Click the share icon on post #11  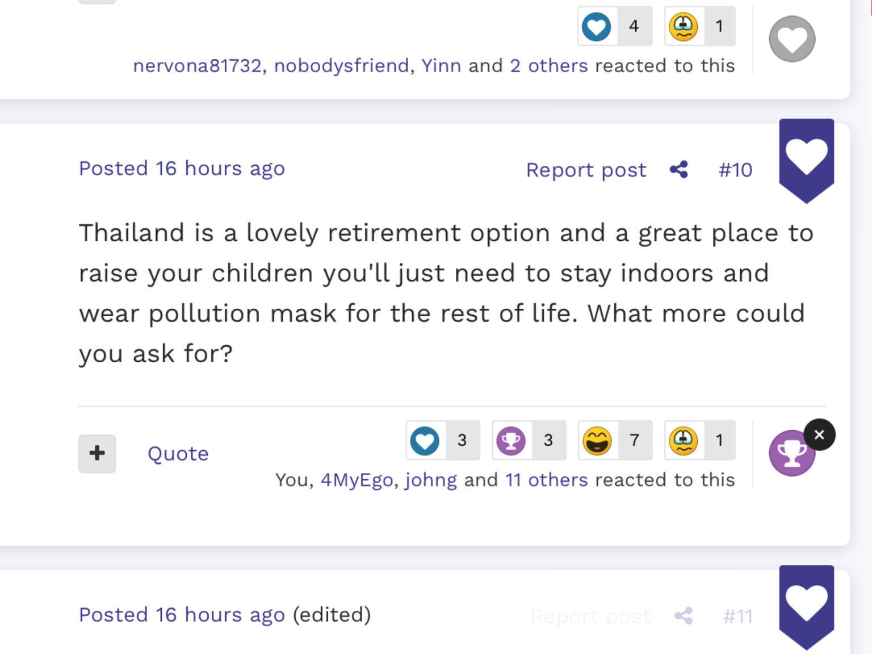684,616
